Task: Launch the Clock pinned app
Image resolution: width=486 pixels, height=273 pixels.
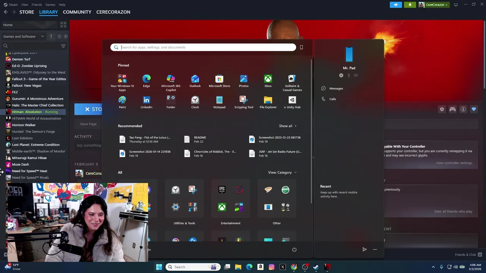Action: pos(195,102)
